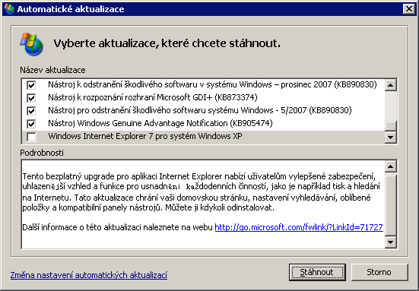
Task: Open Změna nastavení automatických aktualizací link
Action: (89, 275)
